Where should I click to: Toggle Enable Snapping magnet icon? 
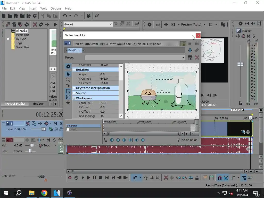(x=220, y=178)
